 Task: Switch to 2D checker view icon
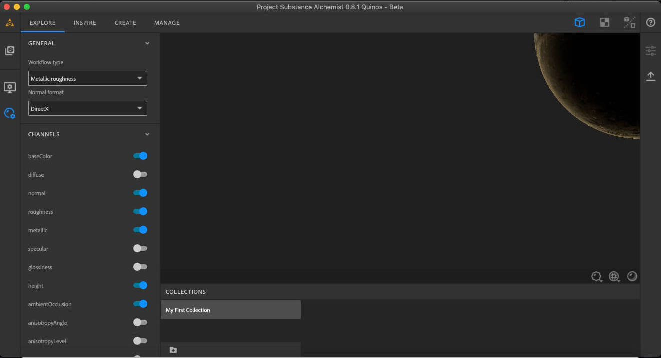click(x=605, y=22)
